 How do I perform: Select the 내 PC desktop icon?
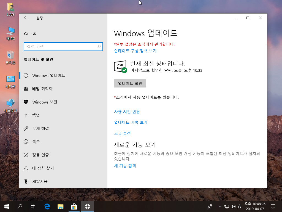(x=10, y=33)
